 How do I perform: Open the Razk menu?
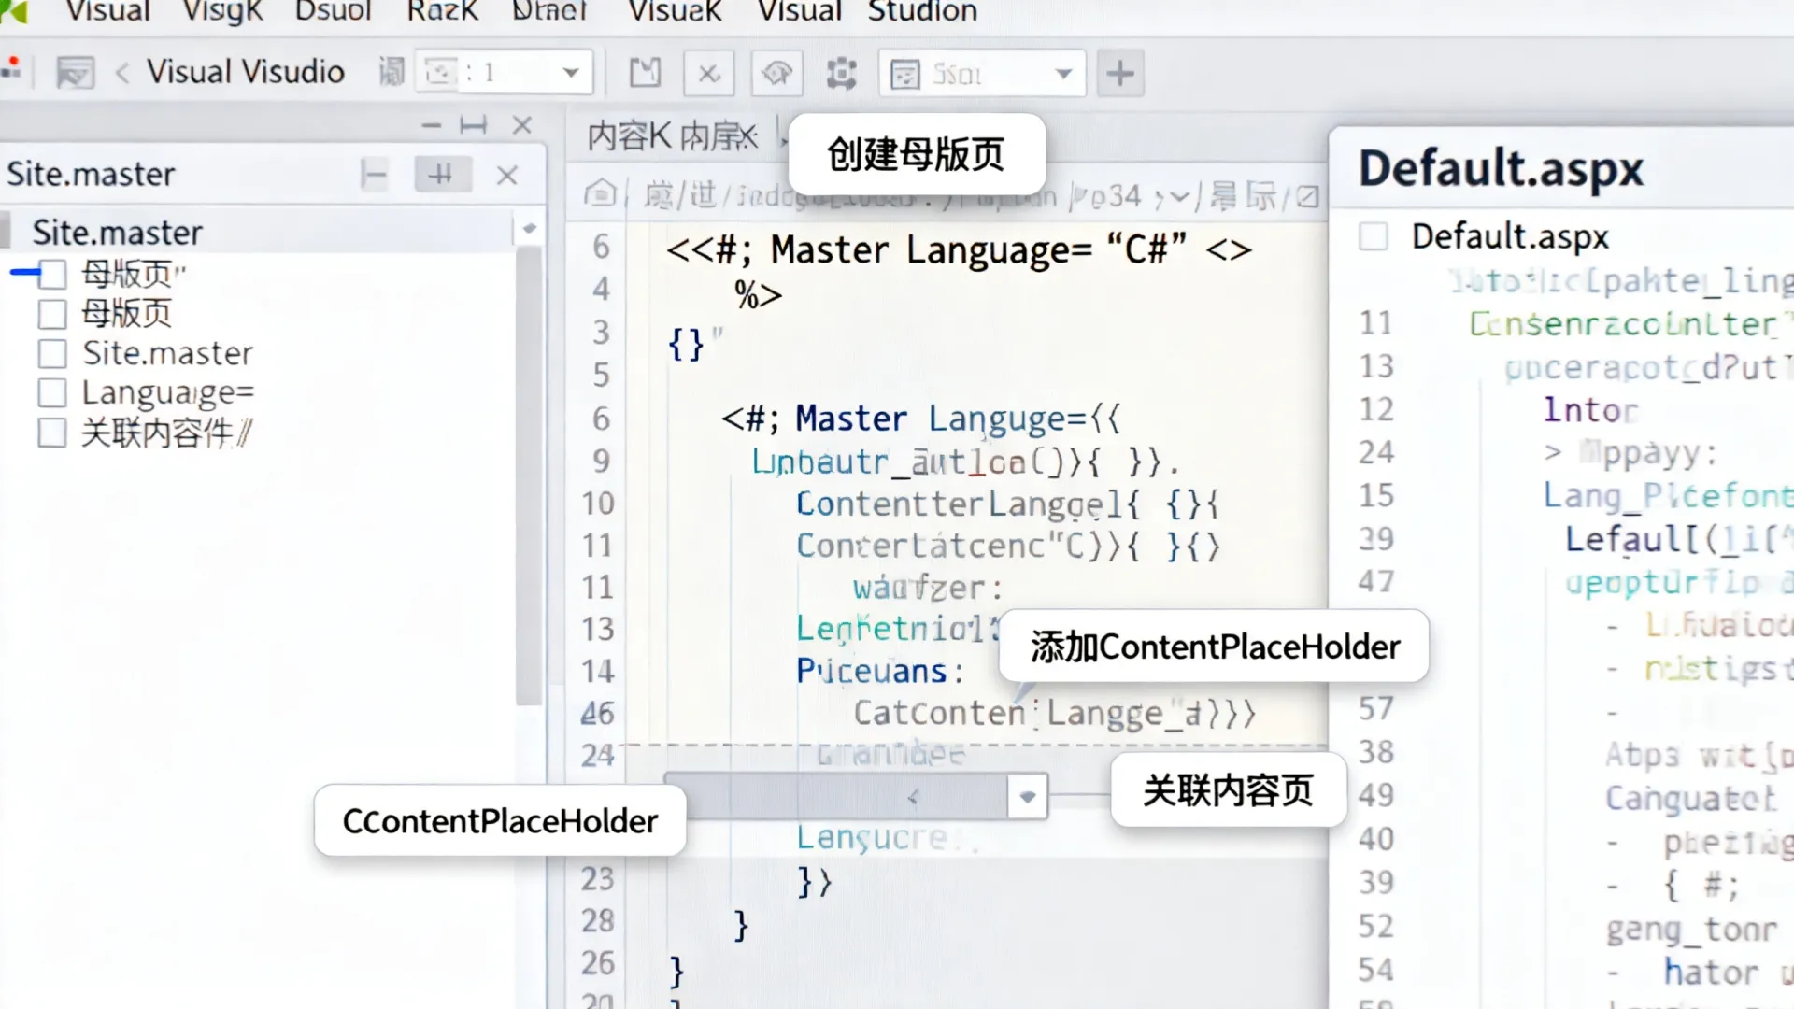[x=442, y=11]
